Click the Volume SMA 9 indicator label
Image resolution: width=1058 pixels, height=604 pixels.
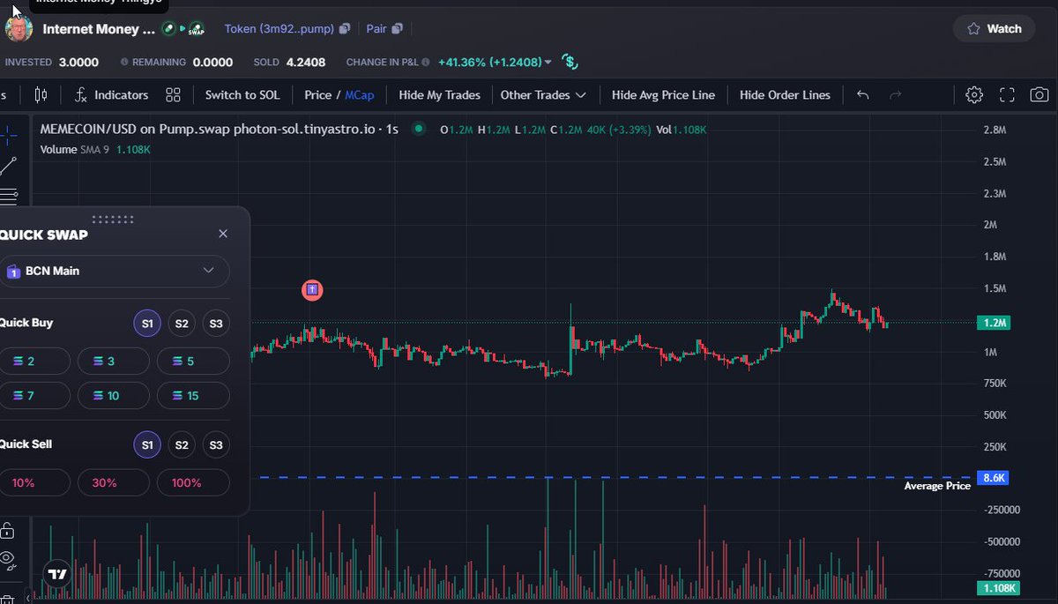[x=95, y=150]
